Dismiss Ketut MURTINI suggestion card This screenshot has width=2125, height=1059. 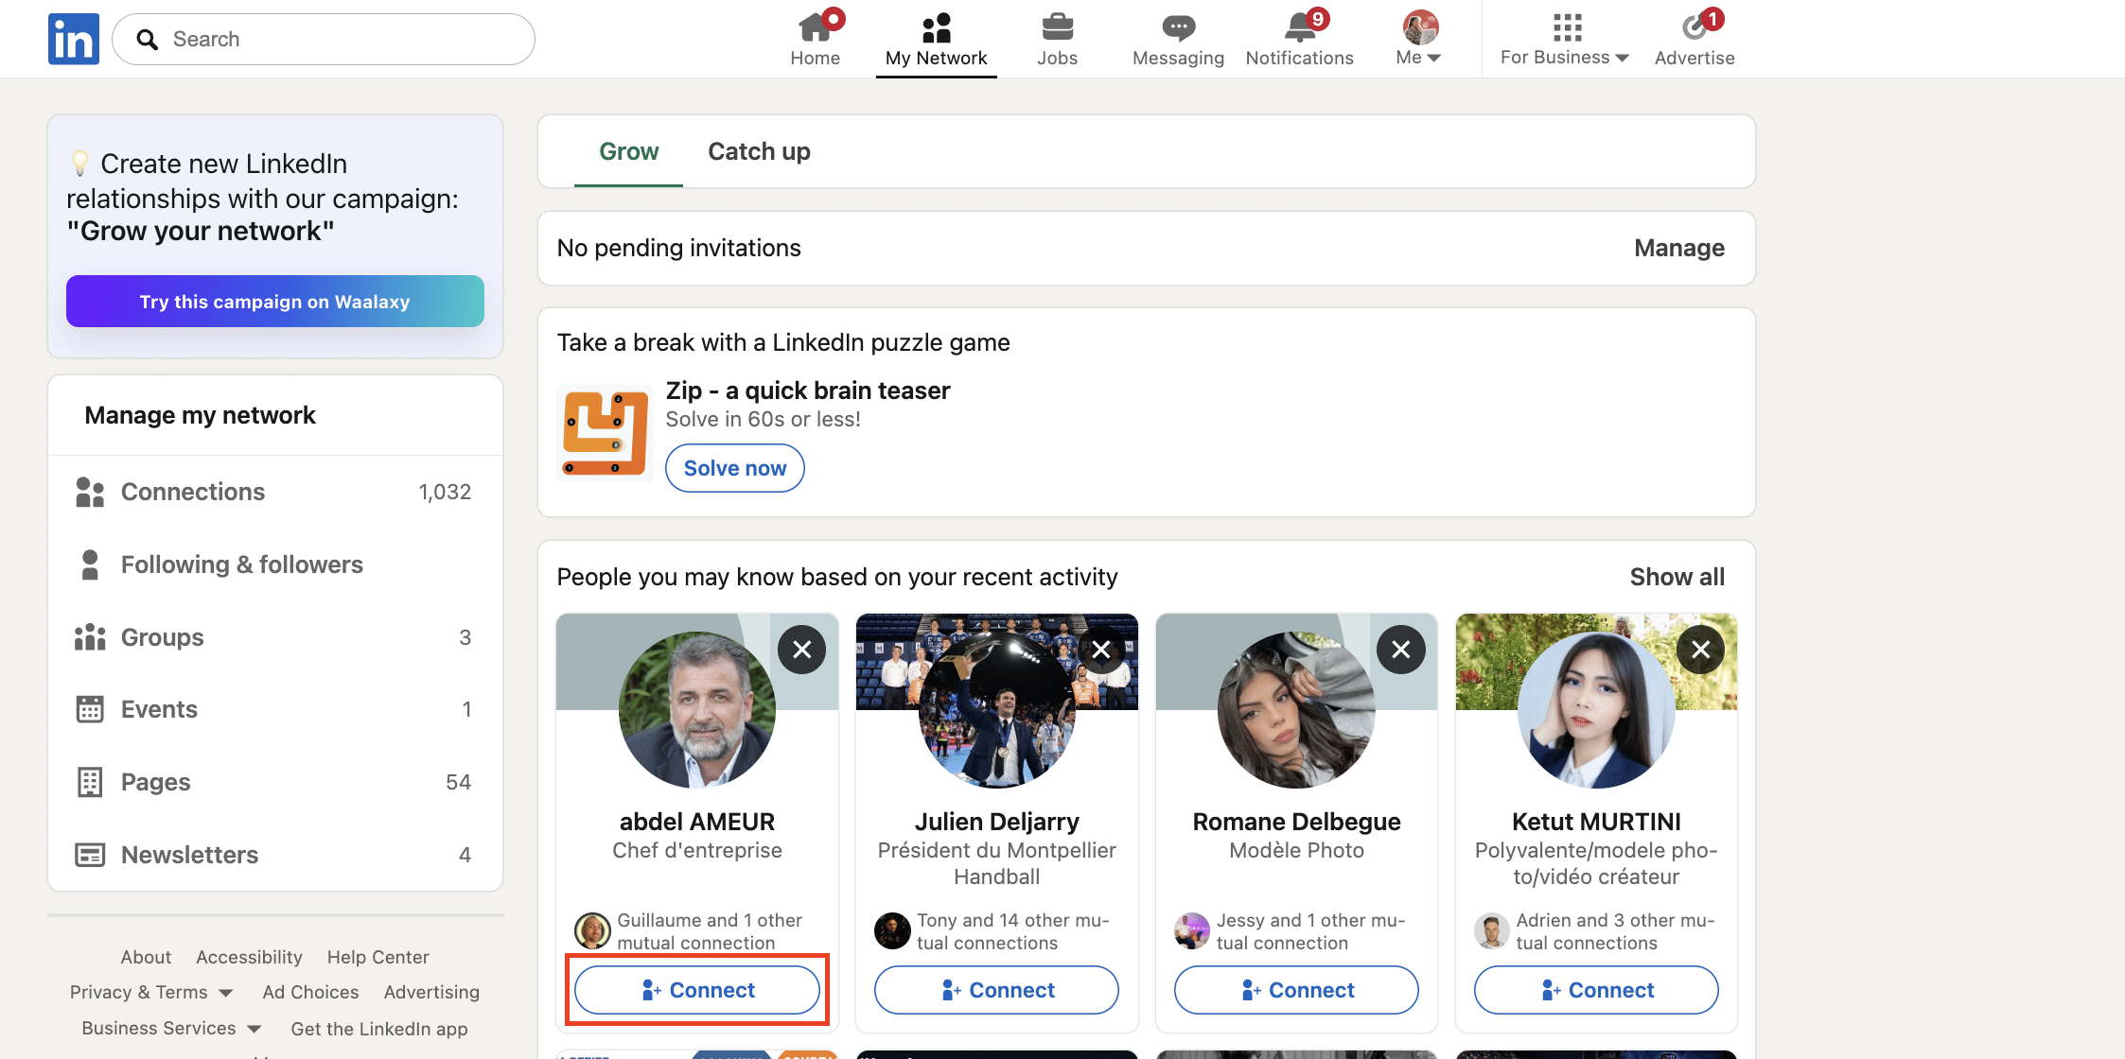(x=1700, y=650)
